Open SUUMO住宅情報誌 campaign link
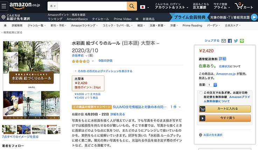The image size is (258, 150). [140, 107]
